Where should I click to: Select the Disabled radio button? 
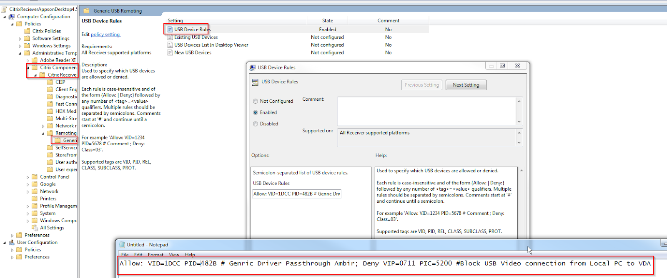256,124
